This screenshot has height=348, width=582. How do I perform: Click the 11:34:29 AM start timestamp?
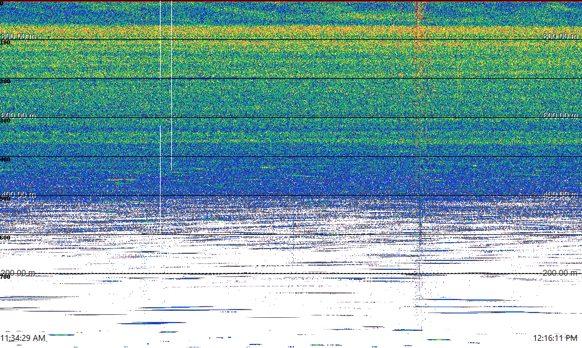pos(23,338)
